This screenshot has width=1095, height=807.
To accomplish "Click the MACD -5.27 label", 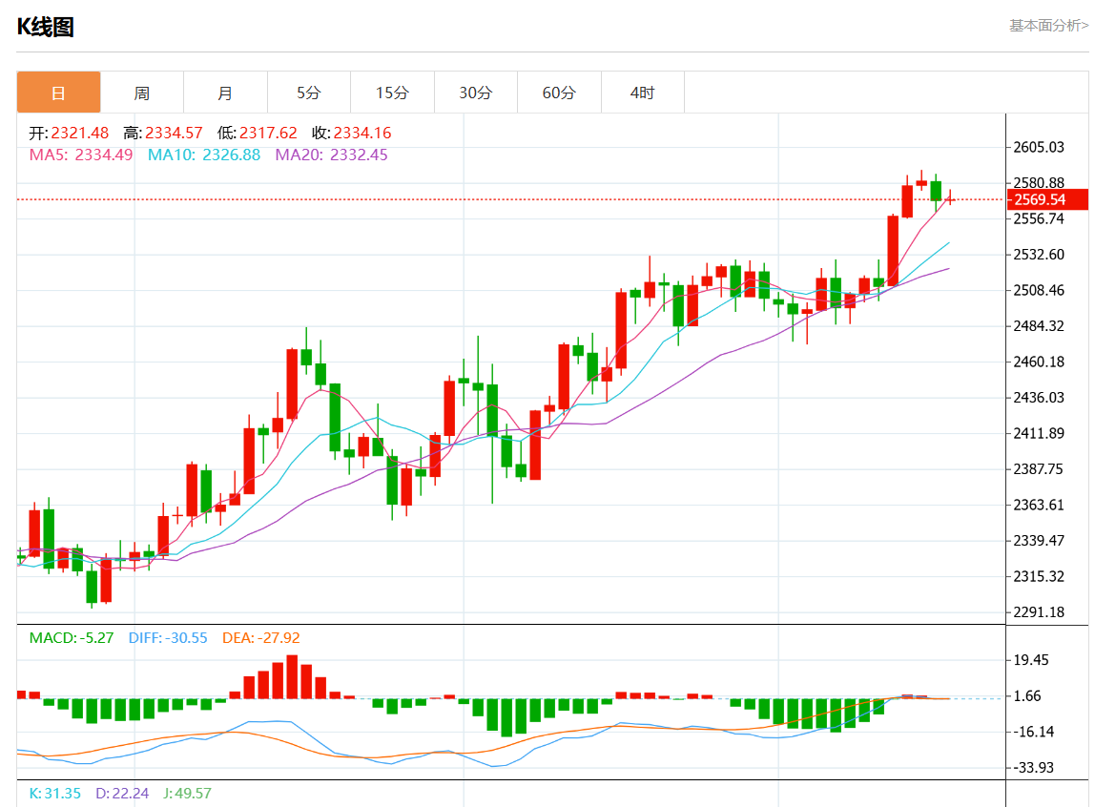I will pyautogui.click(x=72, y=638).
